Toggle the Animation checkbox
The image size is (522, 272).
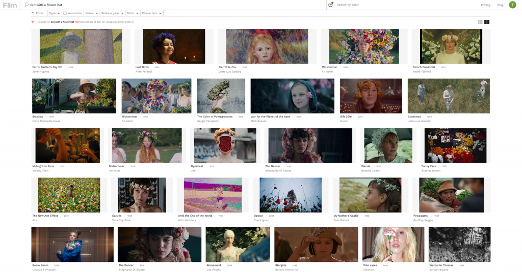point(65,13)
